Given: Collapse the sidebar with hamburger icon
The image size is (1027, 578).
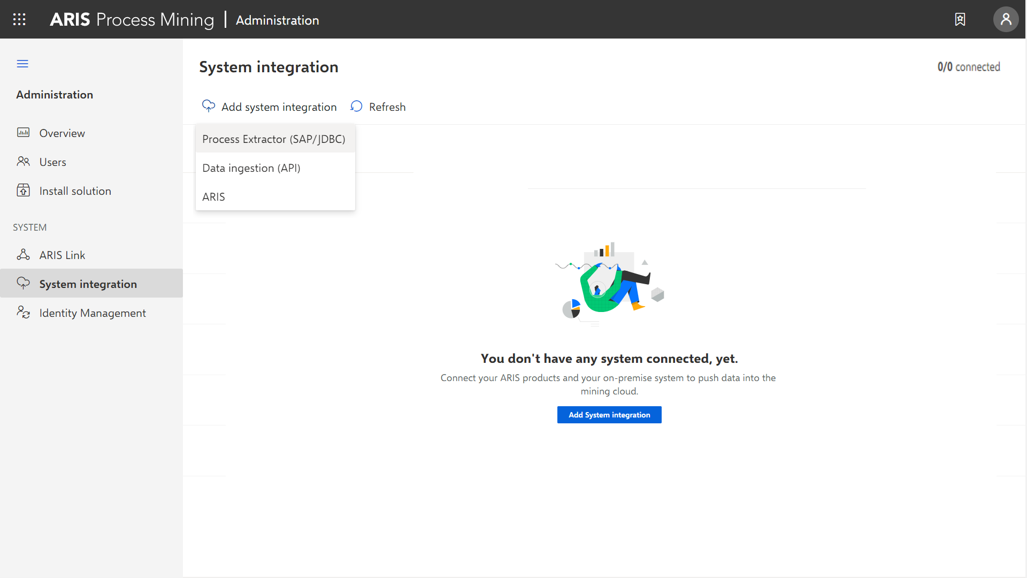Looking at the screenshot, I should [22, 64].
